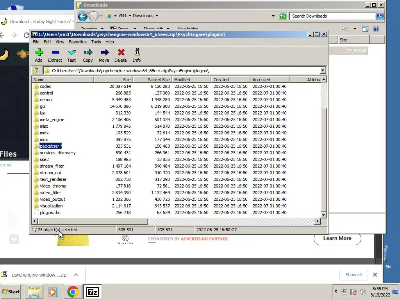Dismiss the Chrome downloads bar
Screen dimensions: 400x300
(375, 275)
